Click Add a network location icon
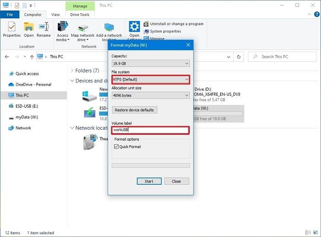This screenshot has height=237, width=321. tap(109, 31)
